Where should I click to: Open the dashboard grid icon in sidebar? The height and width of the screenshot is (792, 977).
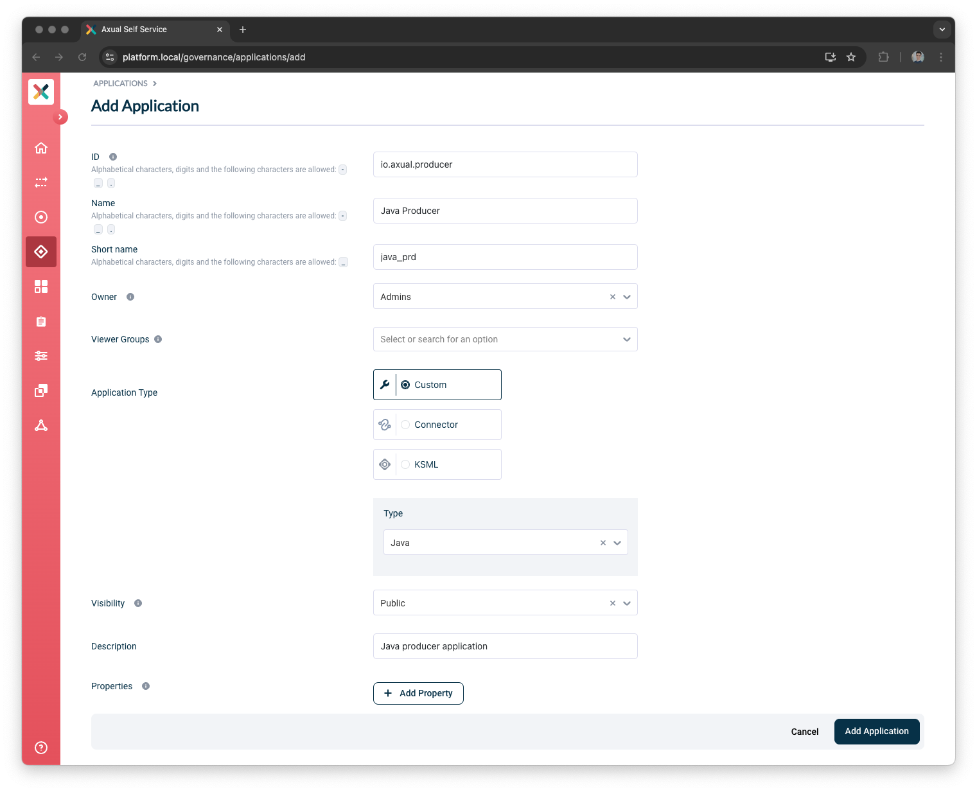tap(41, 286)
